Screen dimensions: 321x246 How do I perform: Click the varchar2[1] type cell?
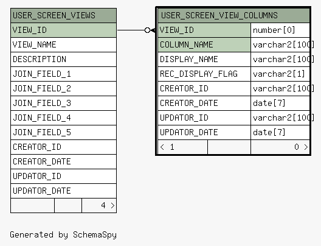pyautogui.click(x=280, y=74)
